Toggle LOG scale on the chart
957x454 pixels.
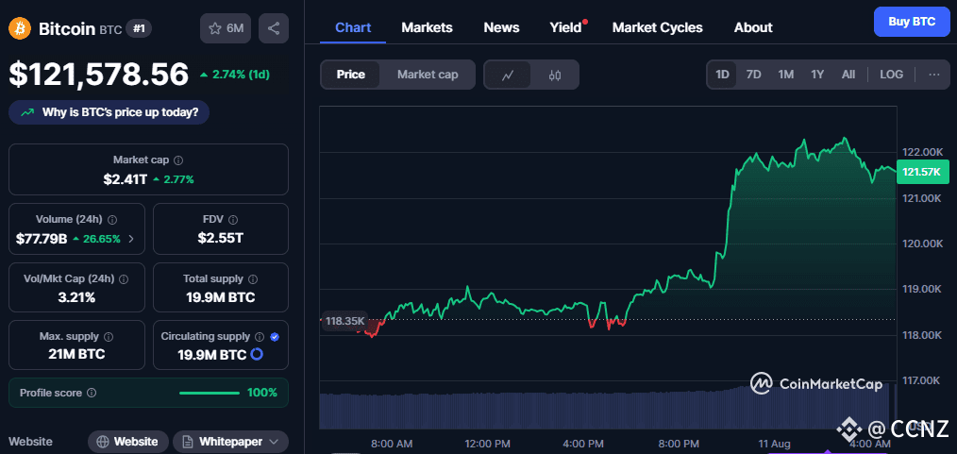(x=891, y=75)
